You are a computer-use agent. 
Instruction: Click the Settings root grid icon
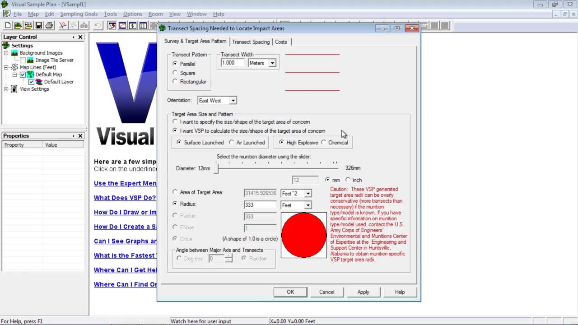tap(6, 46)
